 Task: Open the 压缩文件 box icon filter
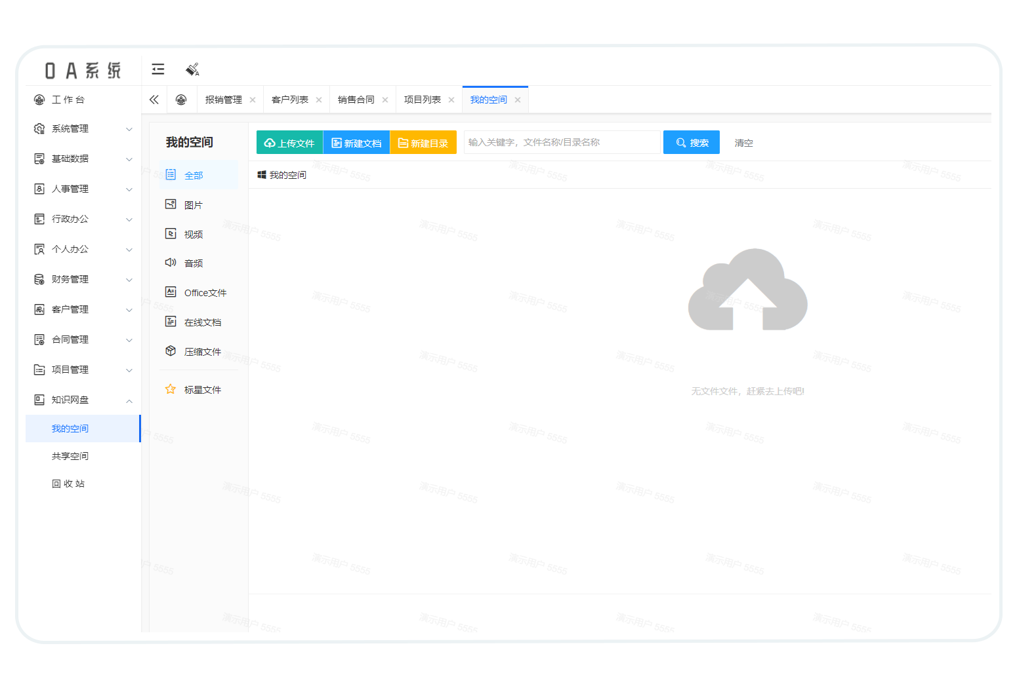coord(171,351)
